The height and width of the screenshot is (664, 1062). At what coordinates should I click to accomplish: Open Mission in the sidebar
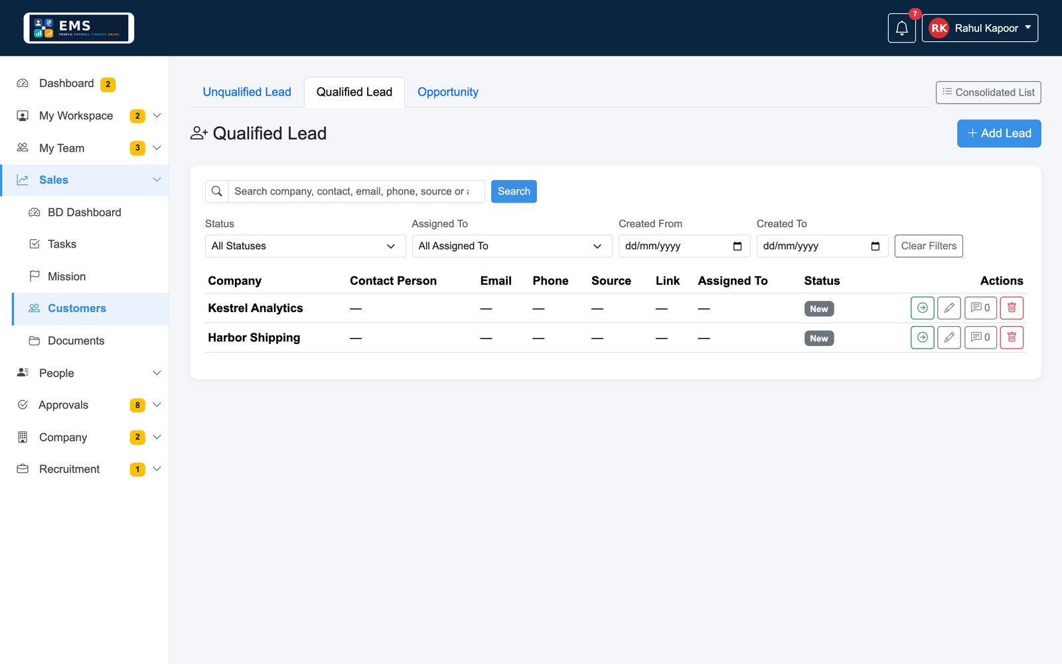click(x=90, y=276)
